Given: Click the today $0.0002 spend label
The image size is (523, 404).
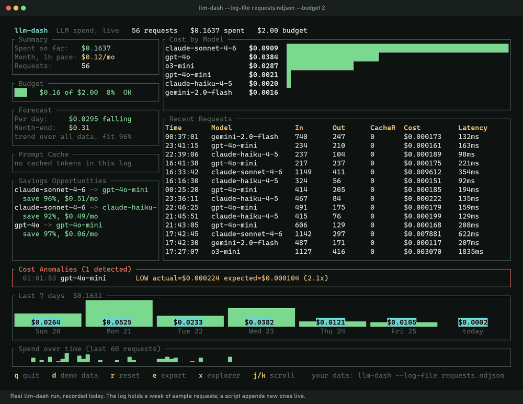Looking at the screenshot, I should coord(473,322).
